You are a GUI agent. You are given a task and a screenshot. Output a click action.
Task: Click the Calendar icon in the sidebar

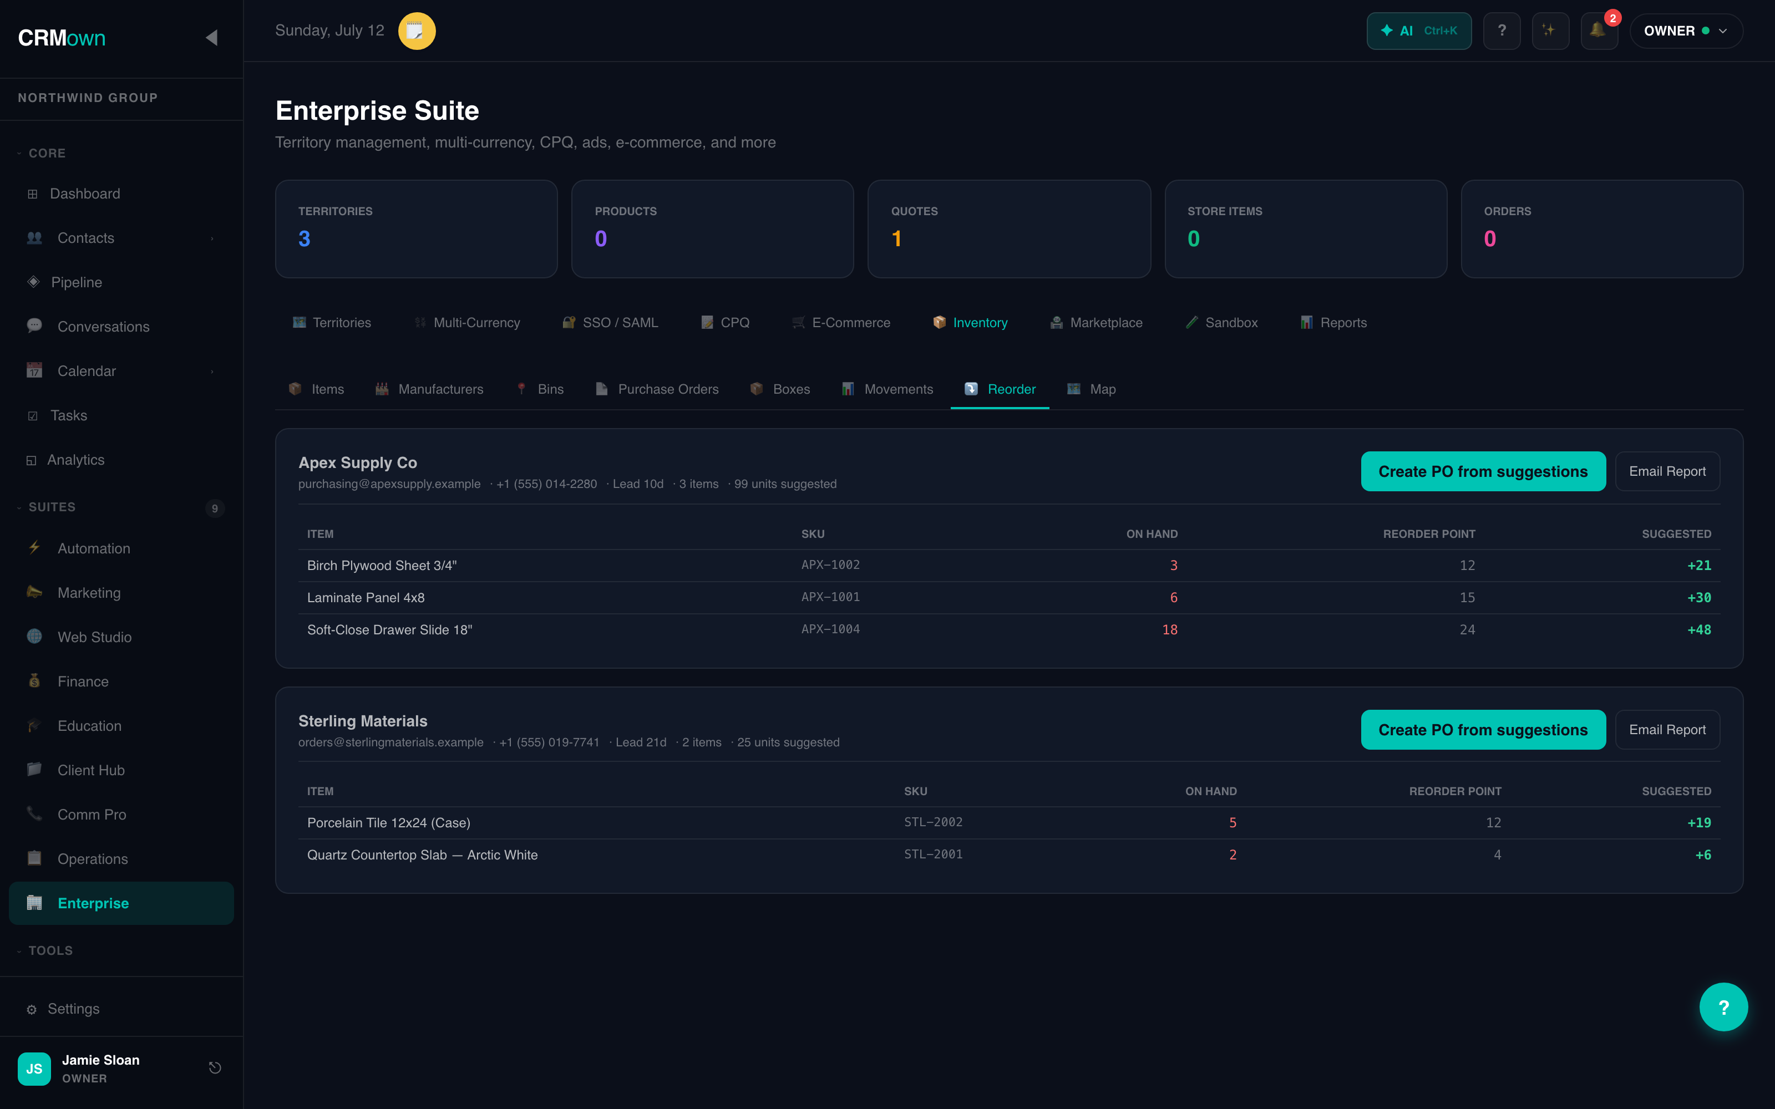[34, 370]
